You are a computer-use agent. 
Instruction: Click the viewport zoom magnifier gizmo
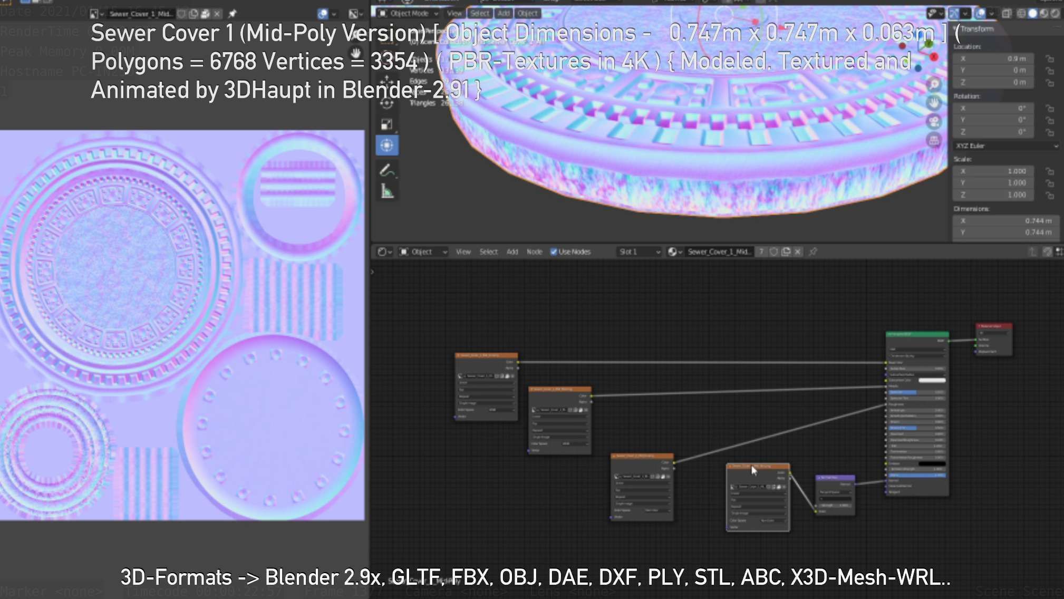click(x=934, y=84)
